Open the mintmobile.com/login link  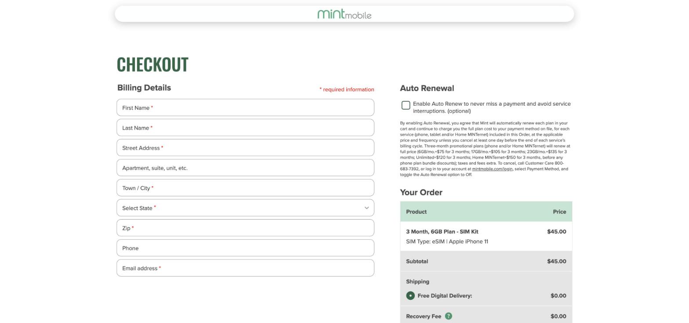point(492,169)
